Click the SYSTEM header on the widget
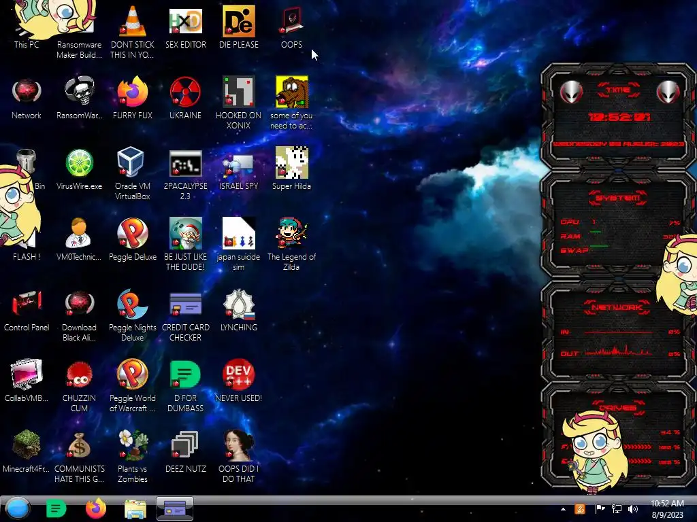Viewport: 697px width, 522px height. 617,198
